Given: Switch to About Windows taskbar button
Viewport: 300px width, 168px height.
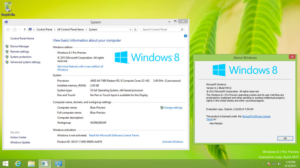Looking at the screenshot, I should coord(45,164).
